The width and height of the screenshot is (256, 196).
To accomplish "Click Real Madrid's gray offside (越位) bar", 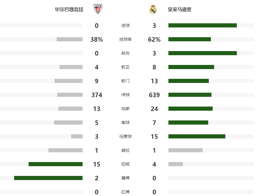I will pos(185,150).
